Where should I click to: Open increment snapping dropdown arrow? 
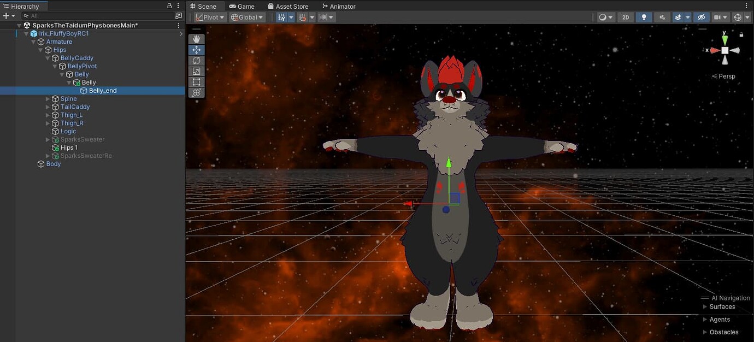pyautogui.click(x=332, y=17)
